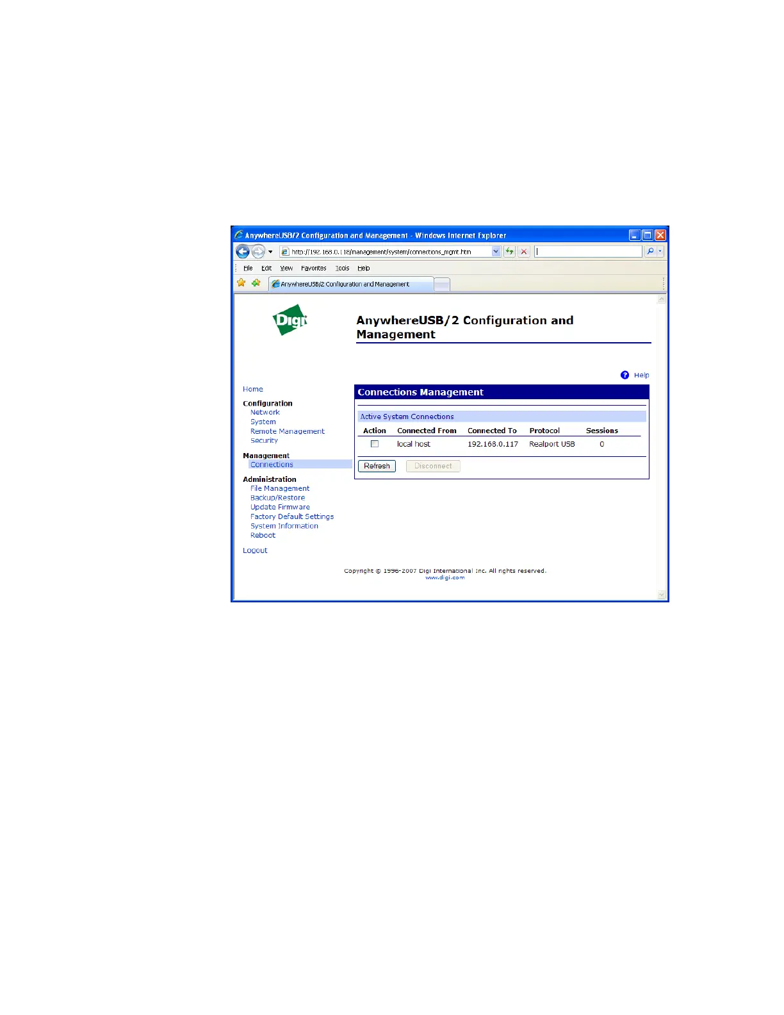Click the local host table cell

click(414, 444)
